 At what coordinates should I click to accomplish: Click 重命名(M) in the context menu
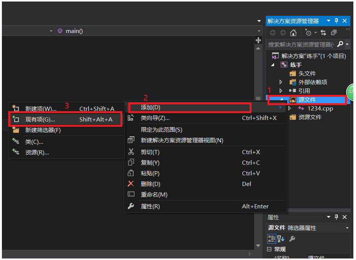point(205,195)
